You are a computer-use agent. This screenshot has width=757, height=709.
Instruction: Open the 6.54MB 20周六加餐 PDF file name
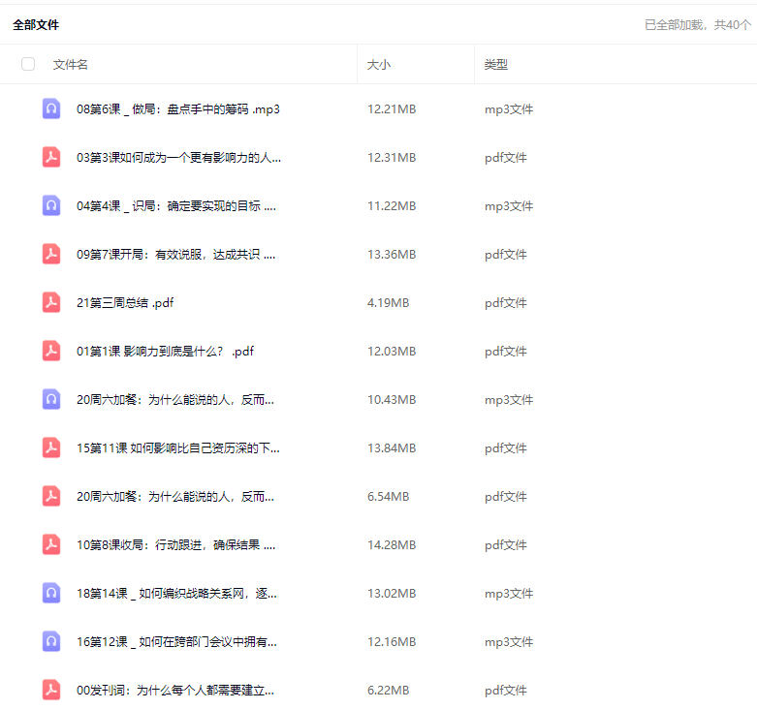[175, 496]
